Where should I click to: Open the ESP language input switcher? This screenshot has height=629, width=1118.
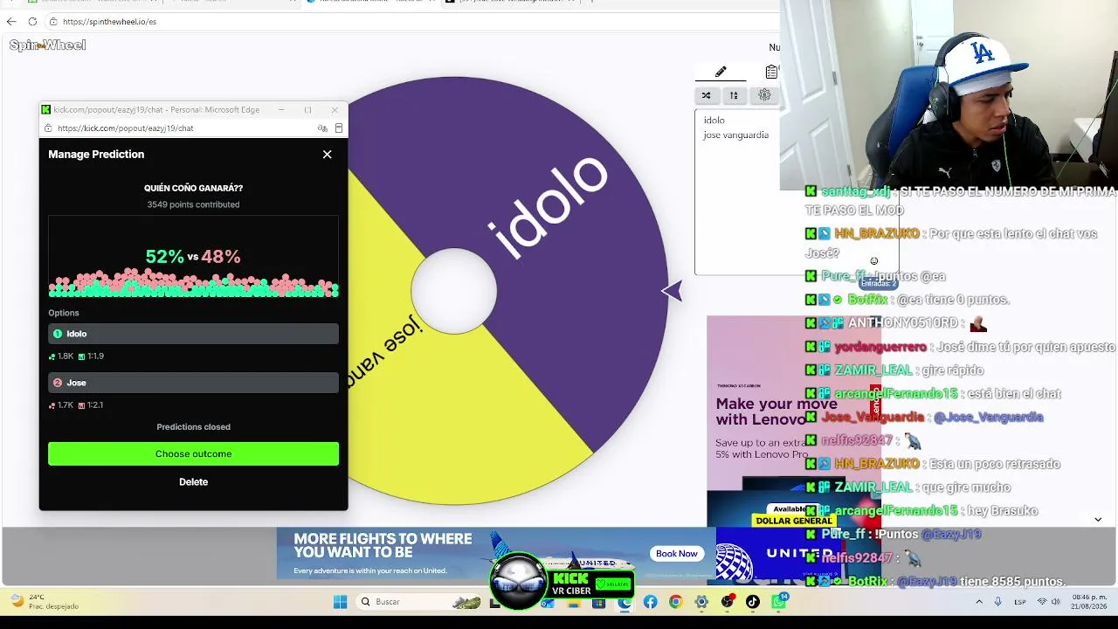[x=1020, y=602]
